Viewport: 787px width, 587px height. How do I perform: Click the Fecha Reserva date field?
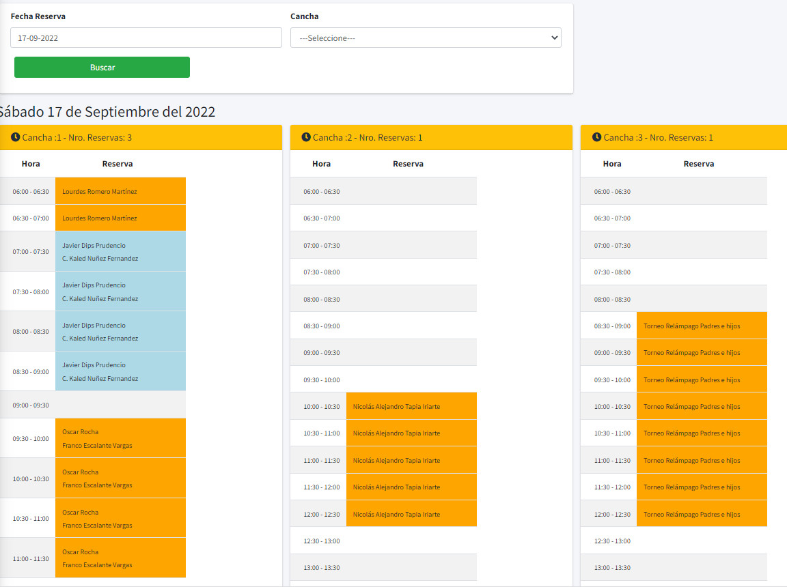146,38
